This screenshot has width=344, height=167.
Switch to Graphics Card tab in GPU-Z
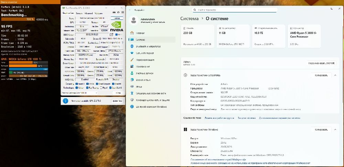point(68,13)
